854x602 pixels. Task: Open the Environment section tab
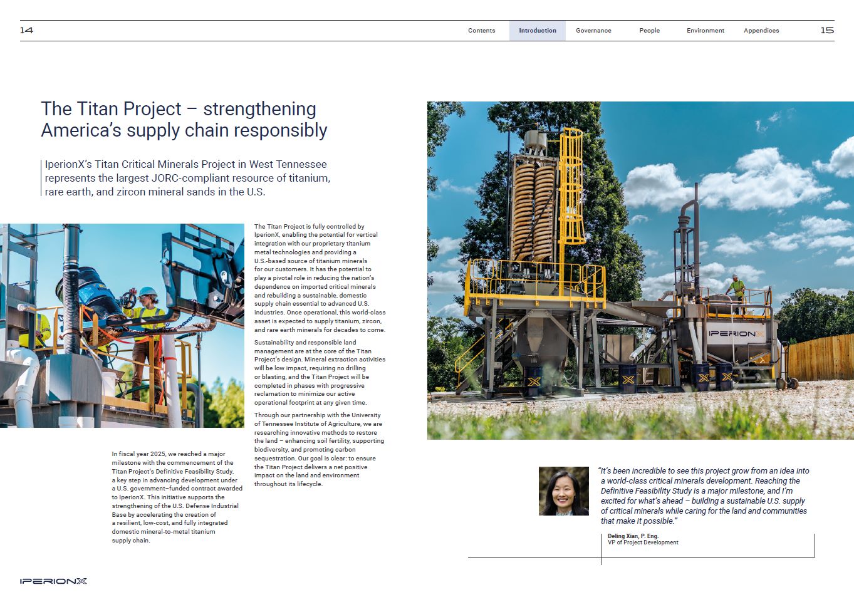[705, 31]
